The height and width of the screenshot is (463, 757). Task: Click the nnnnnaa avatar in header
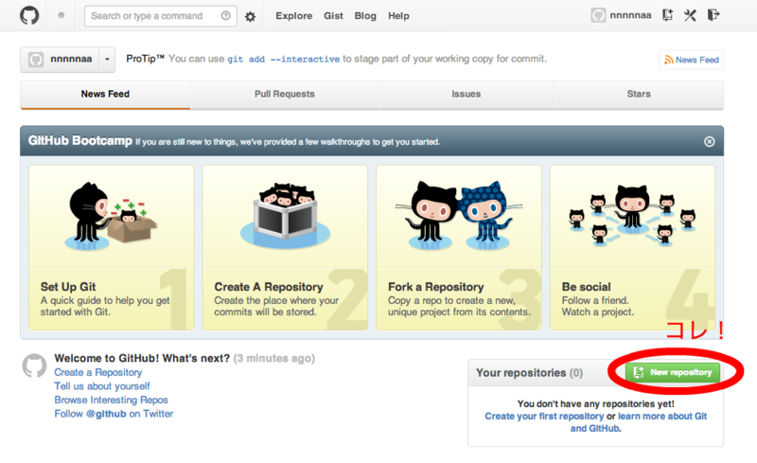click(x=598, y=15)
